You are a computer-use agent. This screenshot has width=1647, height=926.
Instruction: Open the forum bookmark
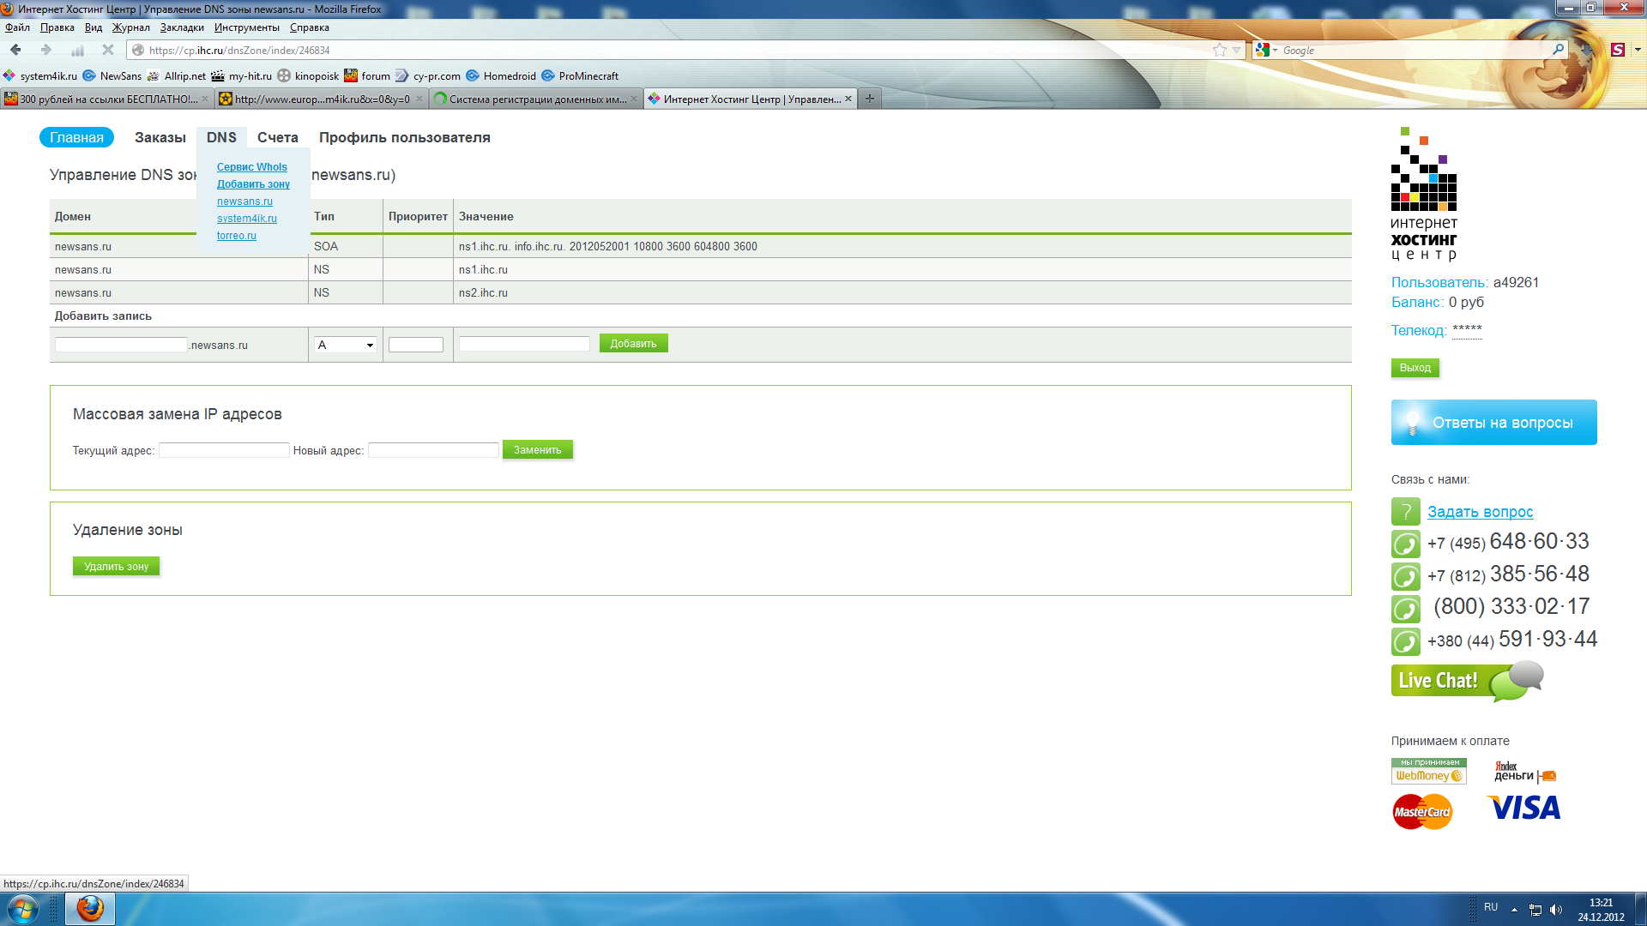click(x=367, y=75)
